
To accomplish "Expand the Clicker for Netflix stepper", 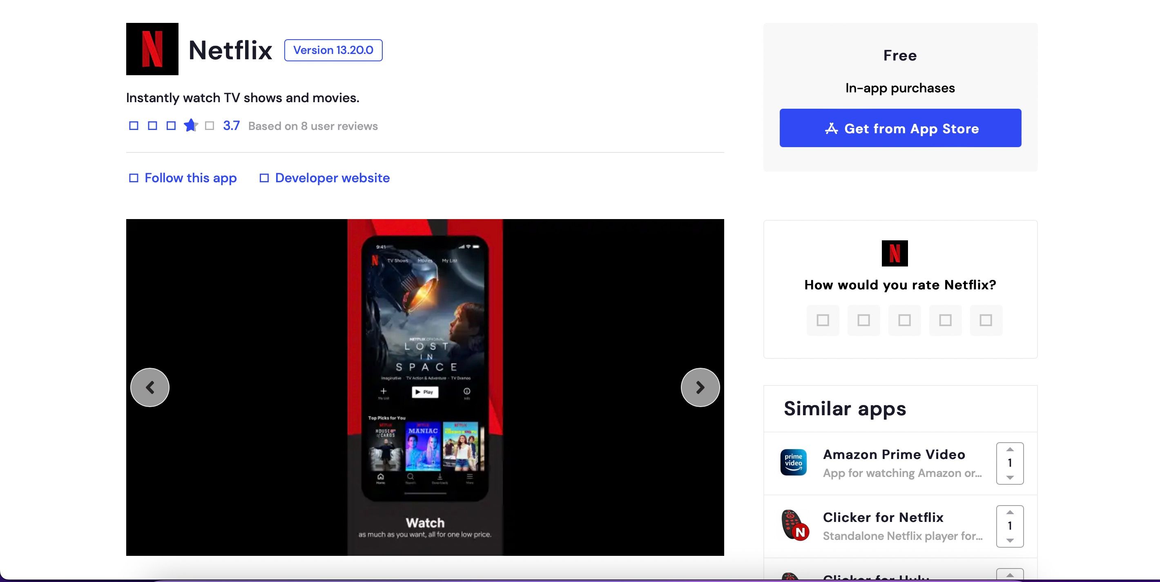I will 1010,513.
